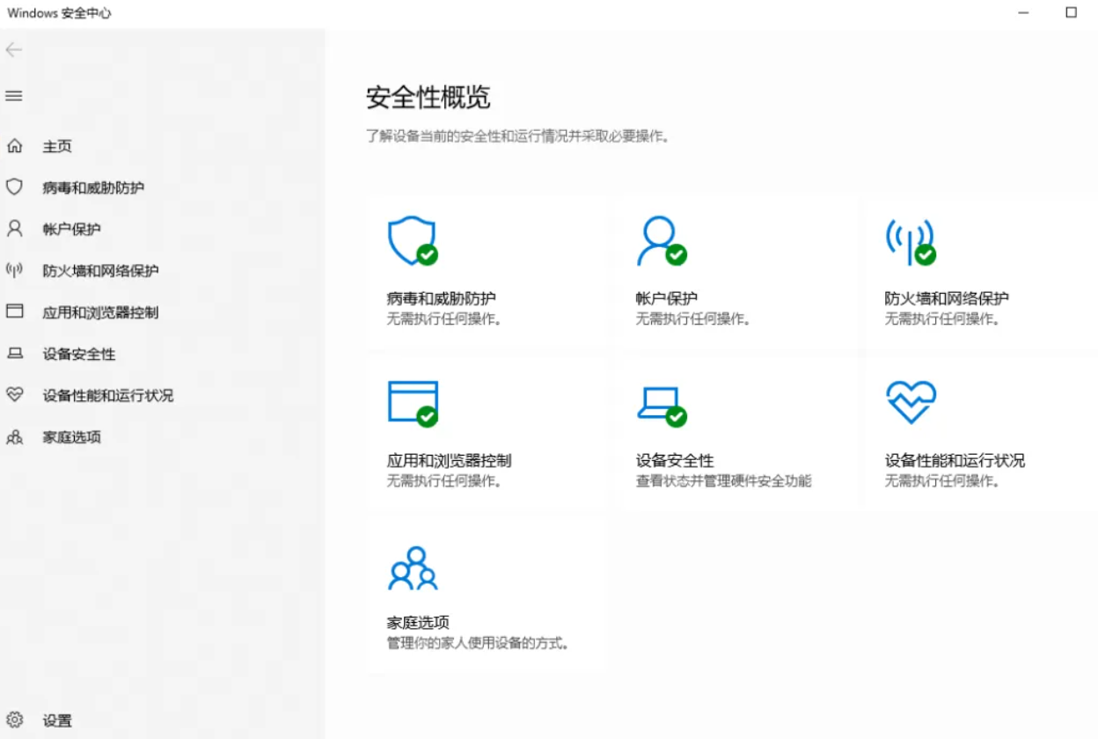Click the large device security laptop icon
Screen dimensions: 1098x739
662,406
